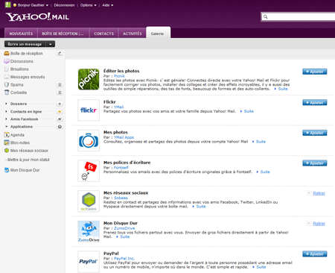The width and height of the screenshot is (335, 273).
Task: Click the Fontself app logo
Action: [x=89, y=171]
